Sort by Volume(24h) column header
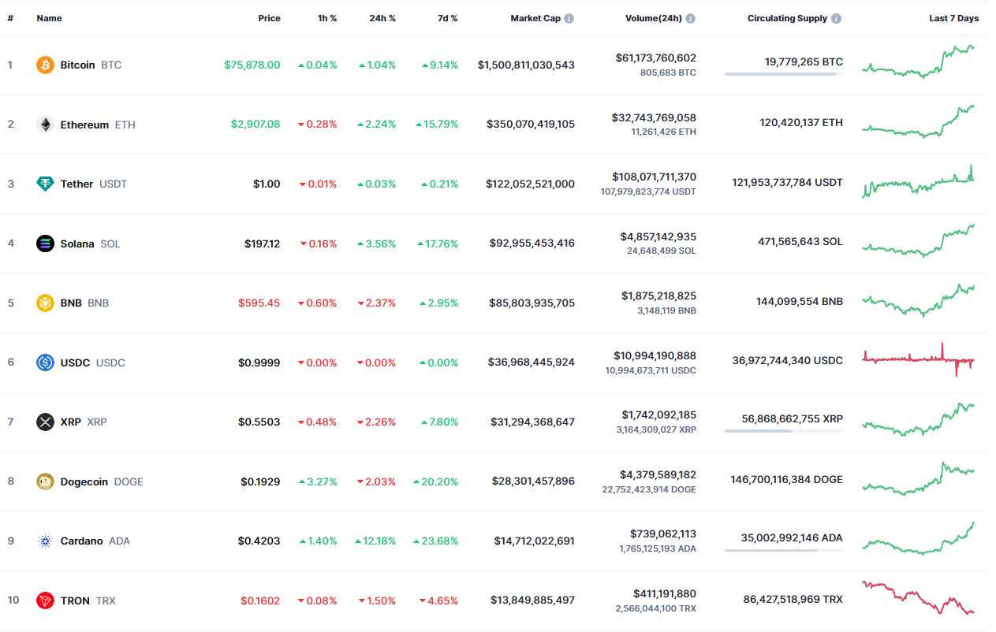 [x=654, y=18]
